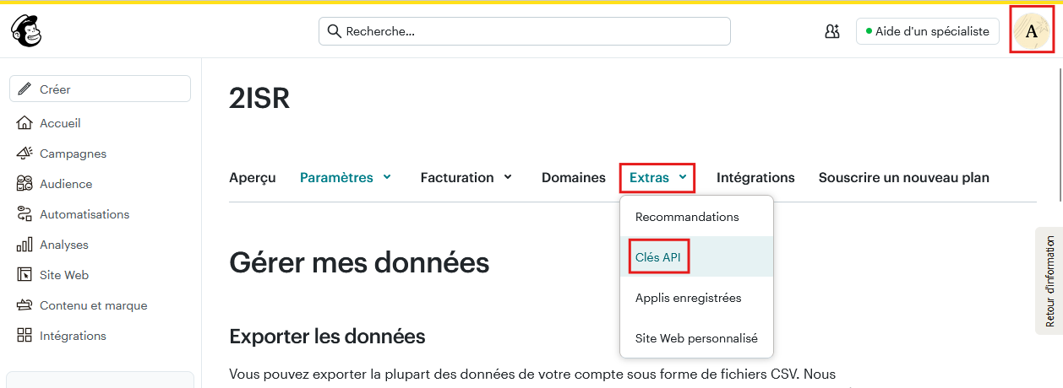The height and width of the screenshot is (388, 1063).
Task: Open Automatisations in the sidebar
Action: (x=84, y=214)
